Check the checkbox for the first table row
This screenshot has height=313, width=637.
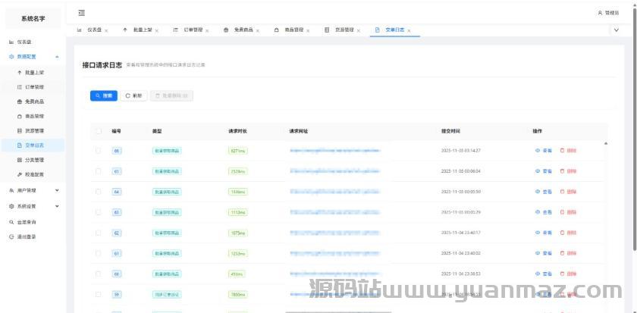[x=98, y=150]
